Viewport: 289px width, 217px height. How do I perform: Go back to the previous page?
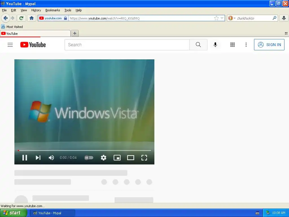pyautogui.click(x=5, y=18)
